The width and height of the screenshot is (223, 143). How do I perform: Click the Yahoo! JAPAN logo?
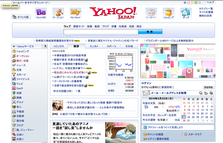[113, 13]
